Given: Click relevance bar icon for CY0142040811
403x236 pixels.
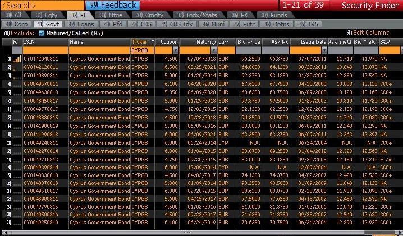Looking at the screenshot, I should pyautogui.click(x=17, y=59).
